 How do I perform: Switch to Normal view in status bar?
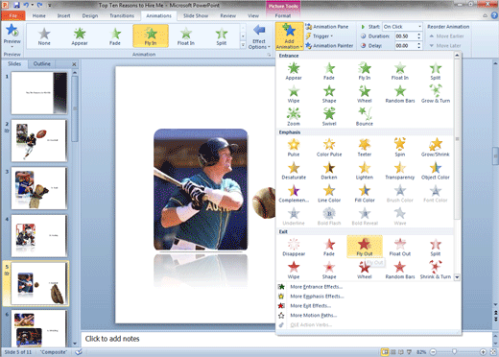click(385, 352)
